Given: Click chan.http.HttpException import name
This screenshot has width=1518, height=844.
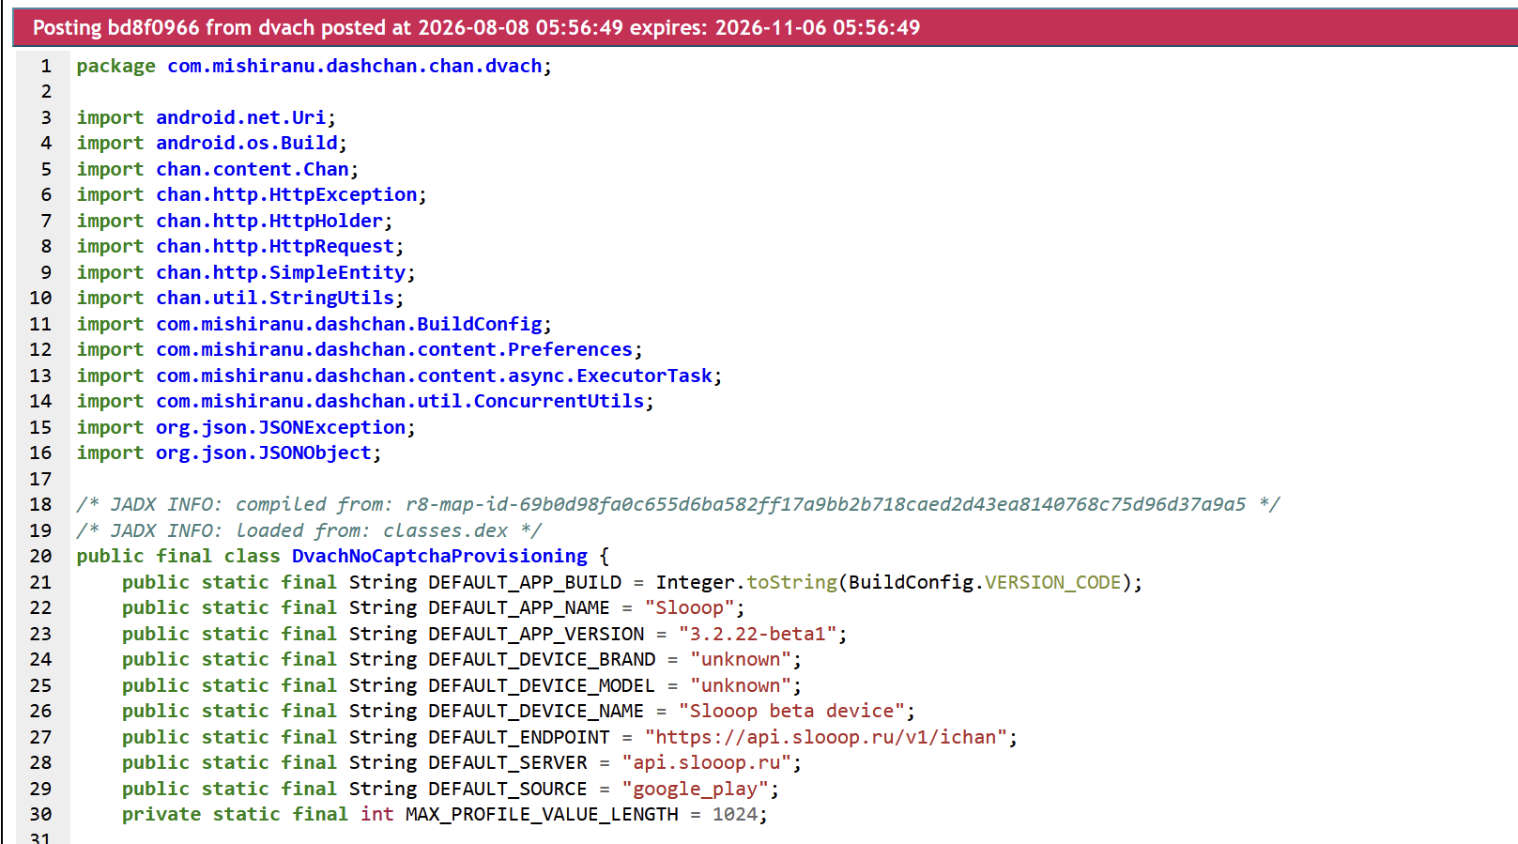Looking at the screenshot, I should (286, 194).
